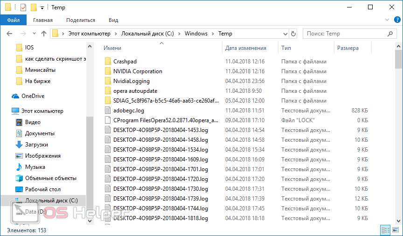Click the NVIDIA Corporation folder icon
The height and width of the screenshot is (236, 403).
click(108, 71)
